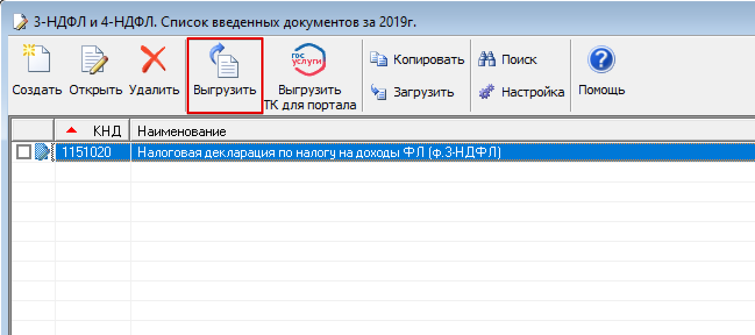Open Настройка gear settings

click(x=521, y=92)
